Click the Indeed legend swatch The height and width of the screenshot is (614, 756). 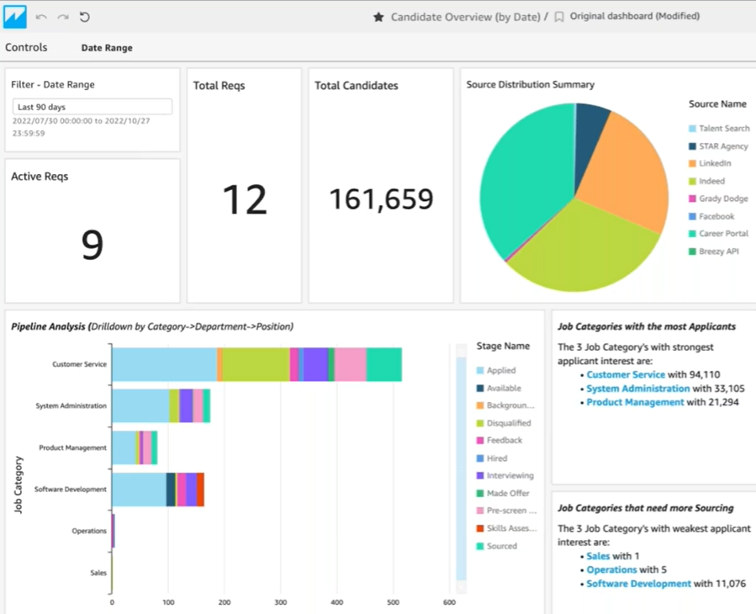[x=692, y=182]
